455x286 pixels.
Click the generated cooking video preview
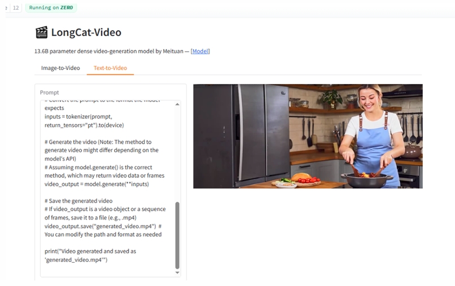click(308, 136)
